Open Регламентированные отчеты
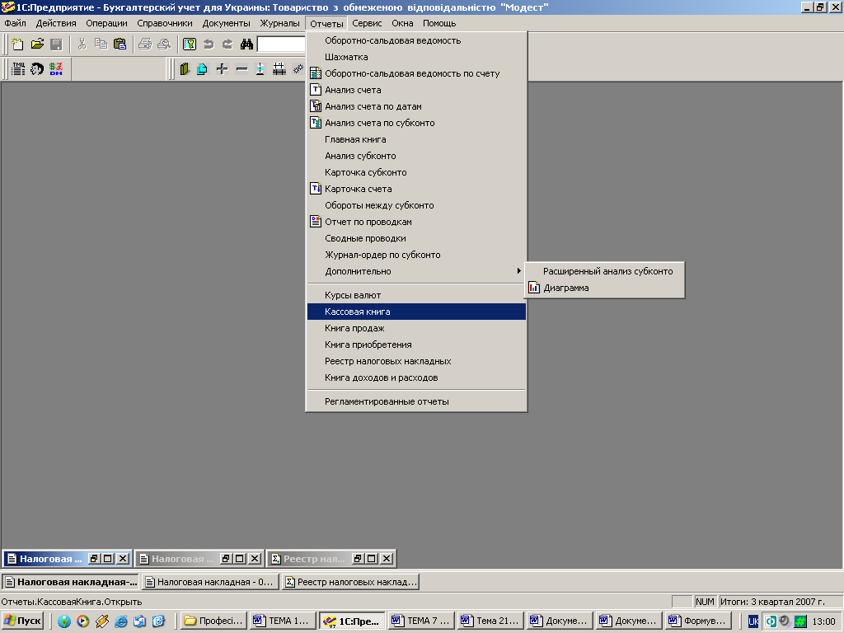 (x=416, y=401)
